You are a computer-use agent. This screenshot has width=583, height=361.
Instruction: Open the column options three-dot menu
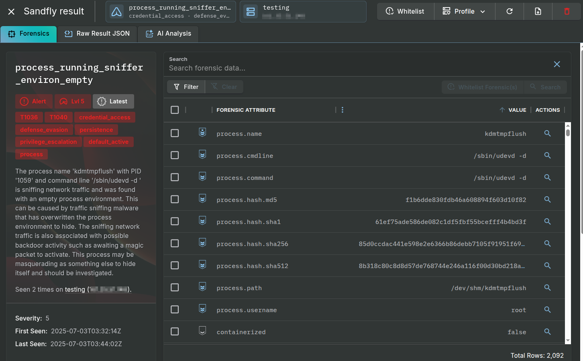342,110
